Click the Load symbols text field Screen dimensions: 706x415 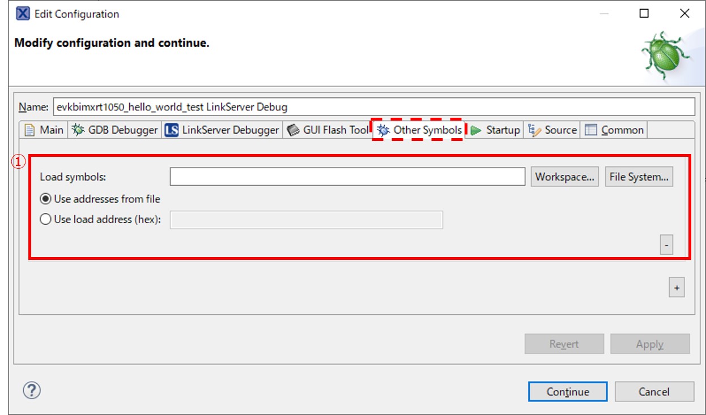347,177
